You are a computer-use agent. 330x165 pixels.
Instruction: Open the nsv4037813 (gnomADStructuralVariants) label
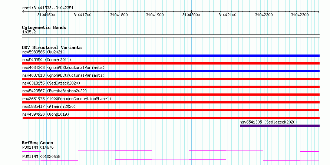63,75
